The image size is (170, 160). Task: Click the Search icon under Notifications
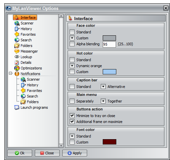(x=23, y=96)
